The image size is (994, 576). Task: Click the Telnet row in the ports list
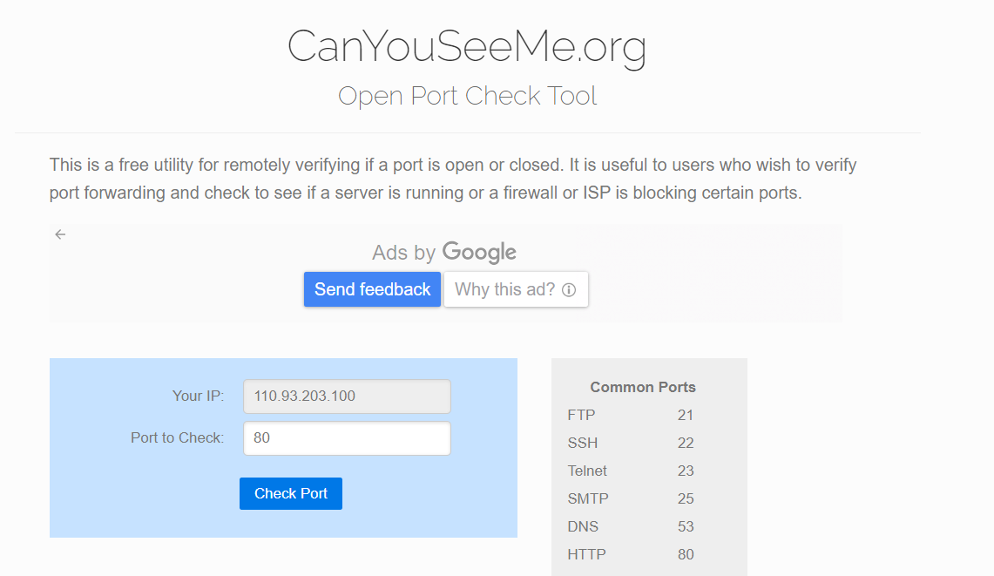pyautogui.click(x=587, y=471)
